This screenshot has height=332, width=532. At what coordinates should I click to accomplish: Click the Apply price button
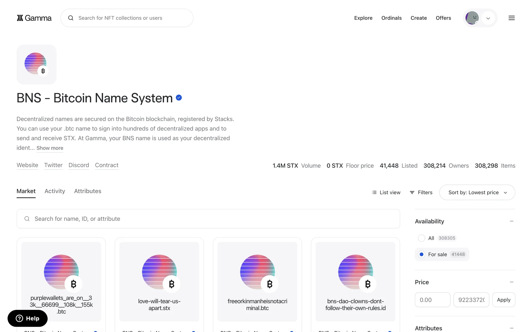click(x=503, y=300)
